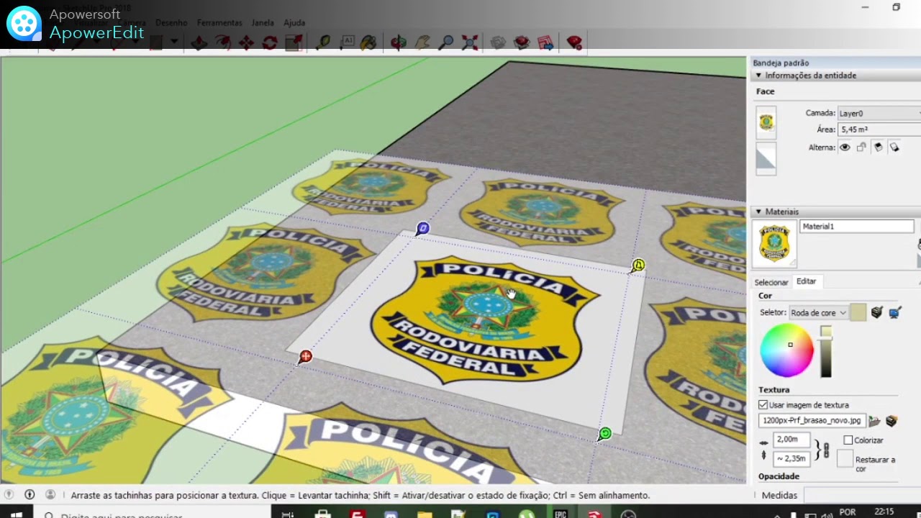Select the Orbit tool
Viewport: 921px width, 518px height.
pyautogui.click(x=399, y=43)
